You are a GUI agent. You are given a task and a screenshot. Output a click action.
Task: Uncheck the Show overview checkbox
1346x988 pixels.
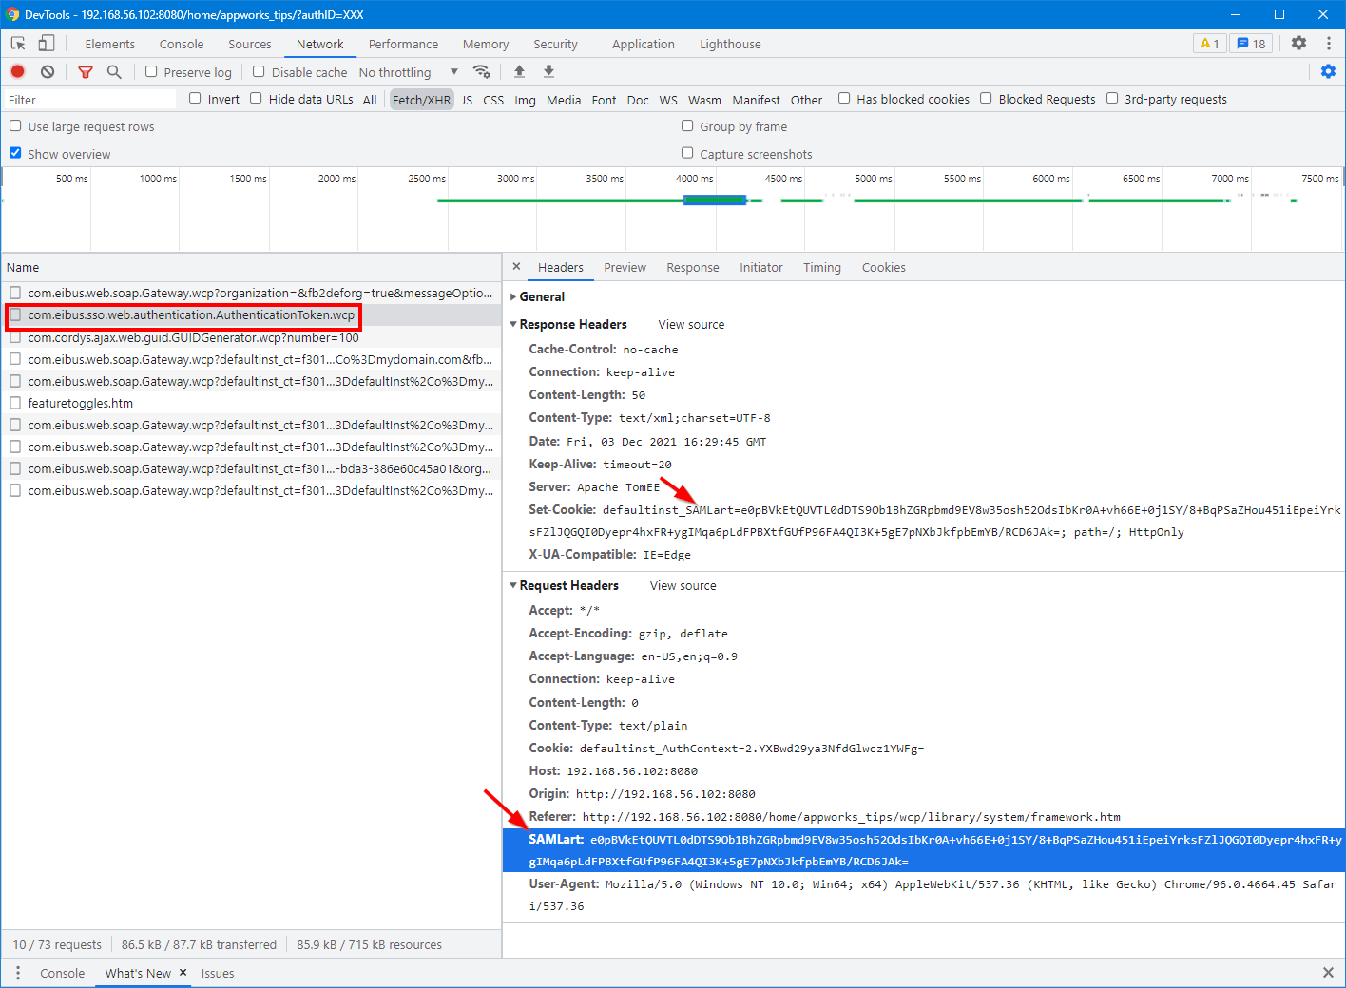tap(15, 153)
